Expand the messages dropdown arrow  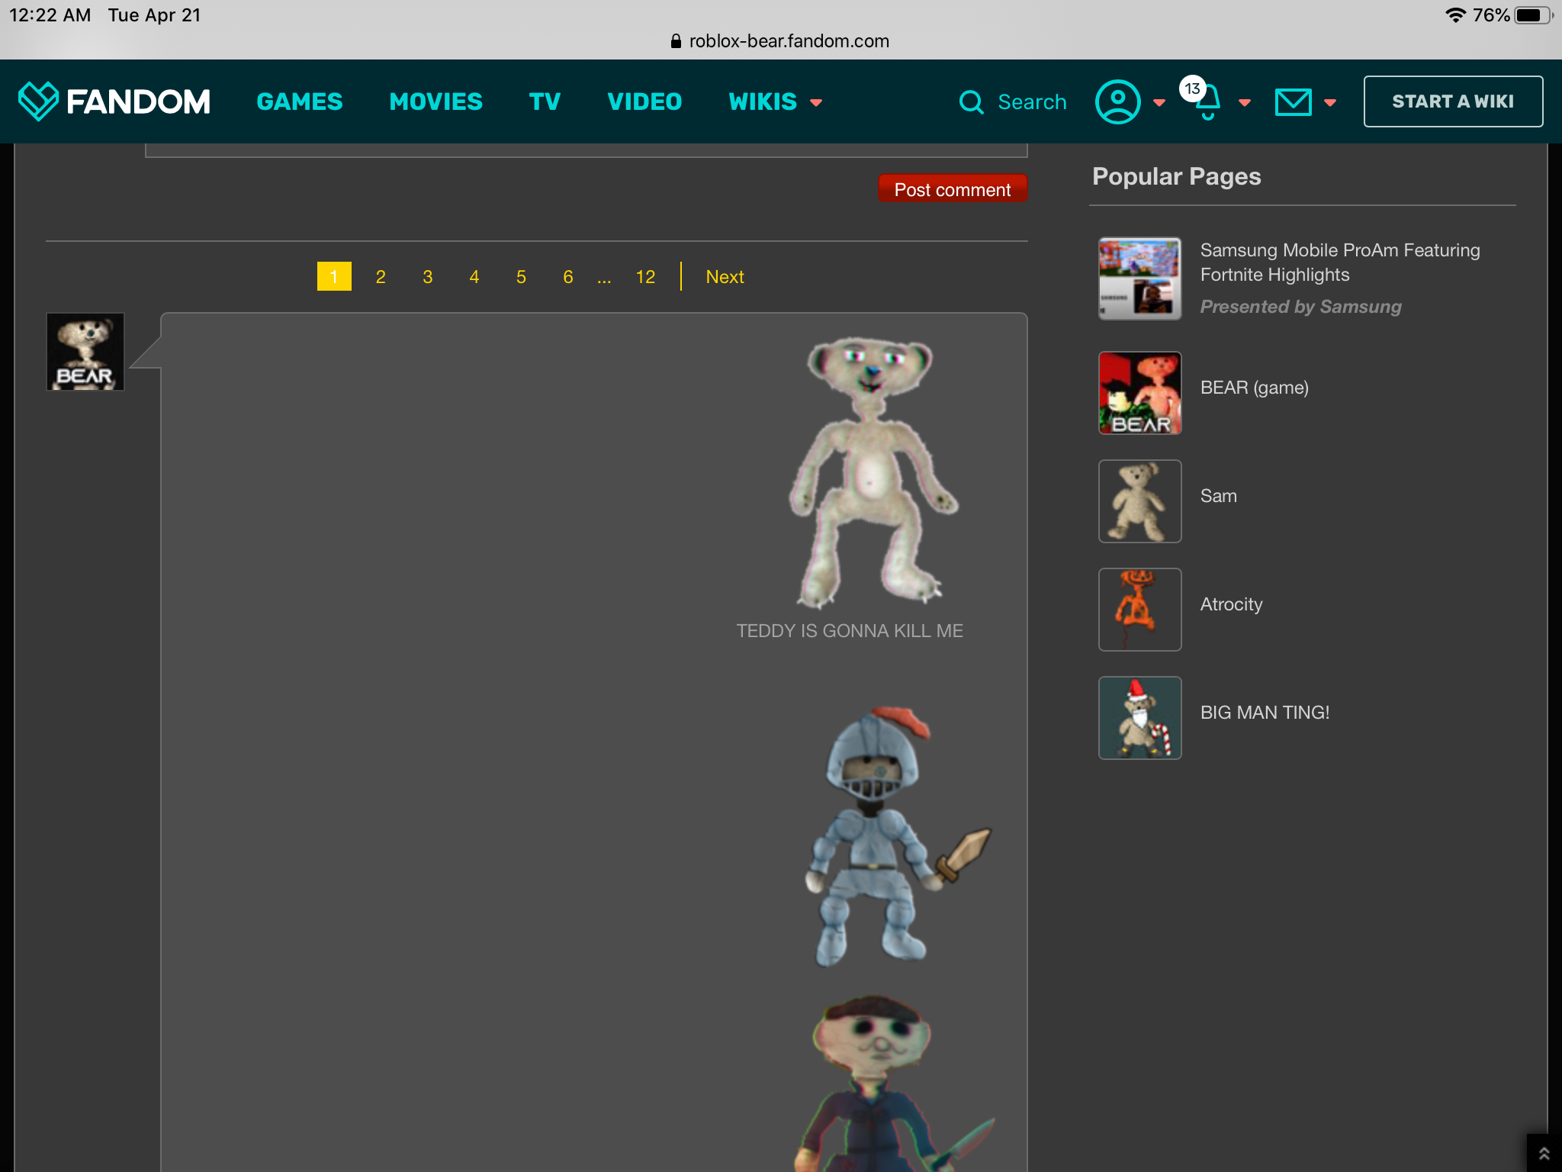coord(1331,102)
